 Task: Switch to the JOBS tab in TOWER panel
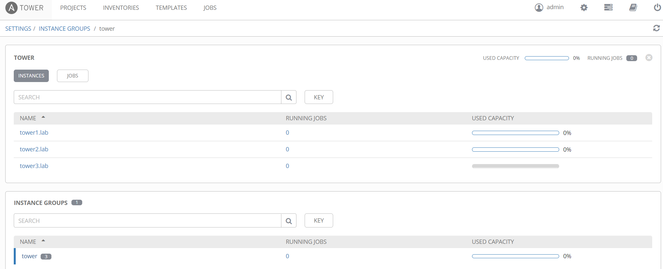point(72,76)
